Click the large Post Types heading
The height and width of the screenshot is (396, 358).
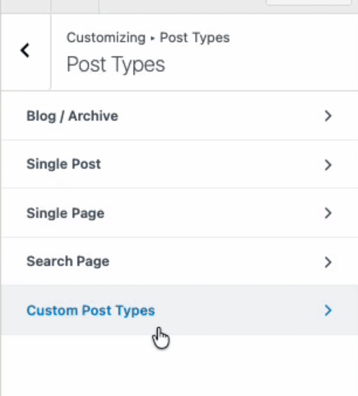coord(116,64)
